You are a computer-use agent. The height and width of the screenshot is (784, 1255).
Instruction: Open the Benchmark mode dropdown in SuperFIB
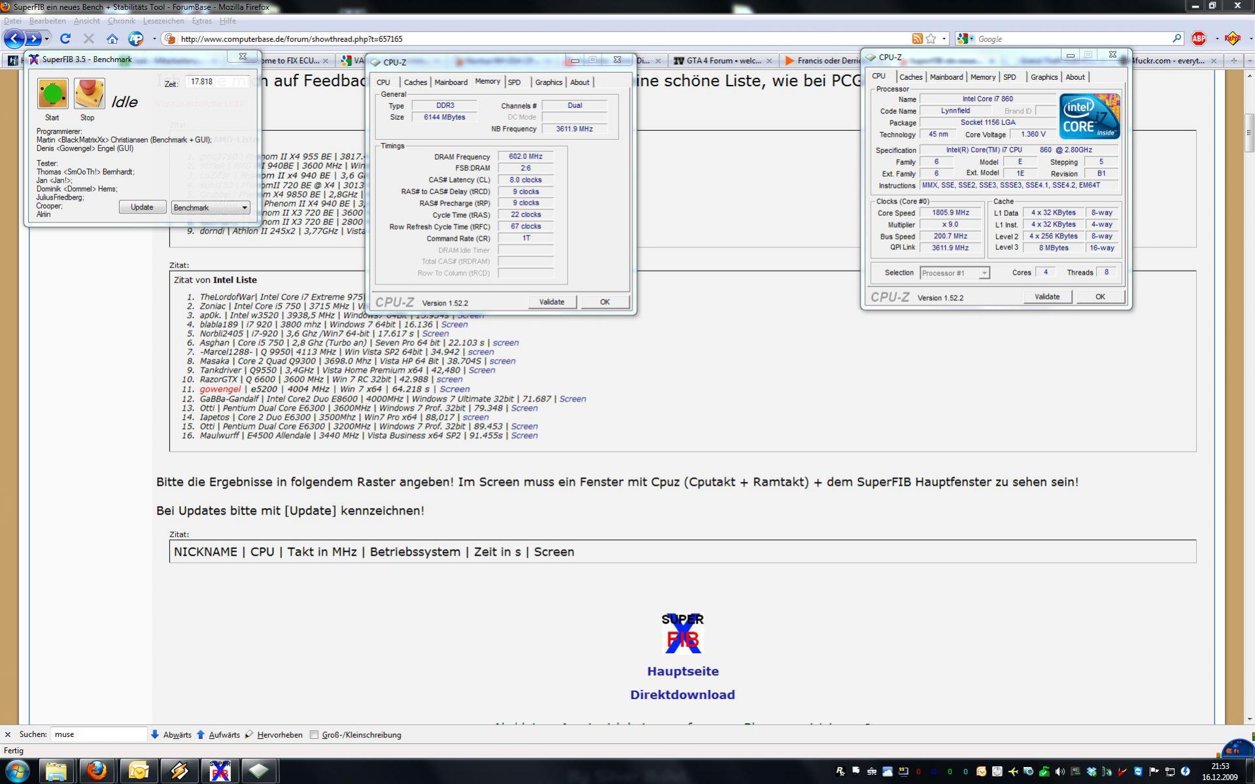210,207
